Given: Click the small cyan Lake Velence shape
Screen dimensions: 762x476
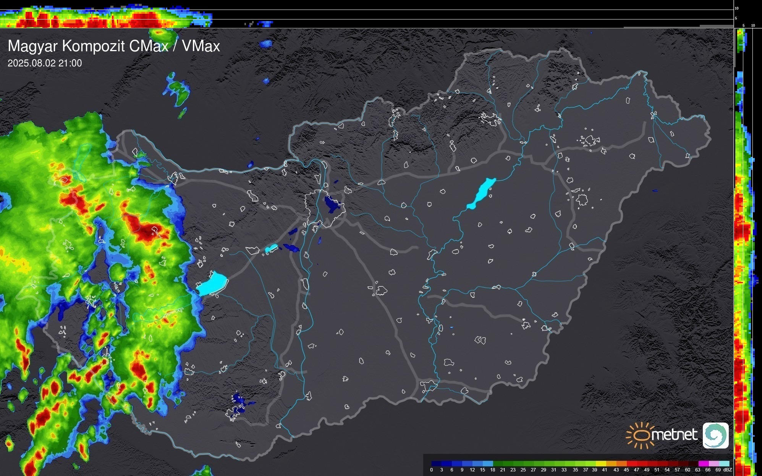Looking at the screenshot, I should 271,248.
